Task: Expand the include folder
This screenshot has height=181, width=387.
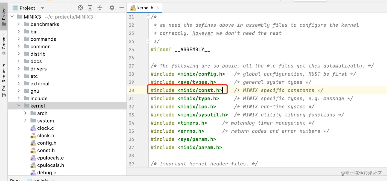Action: coord(19,98)
